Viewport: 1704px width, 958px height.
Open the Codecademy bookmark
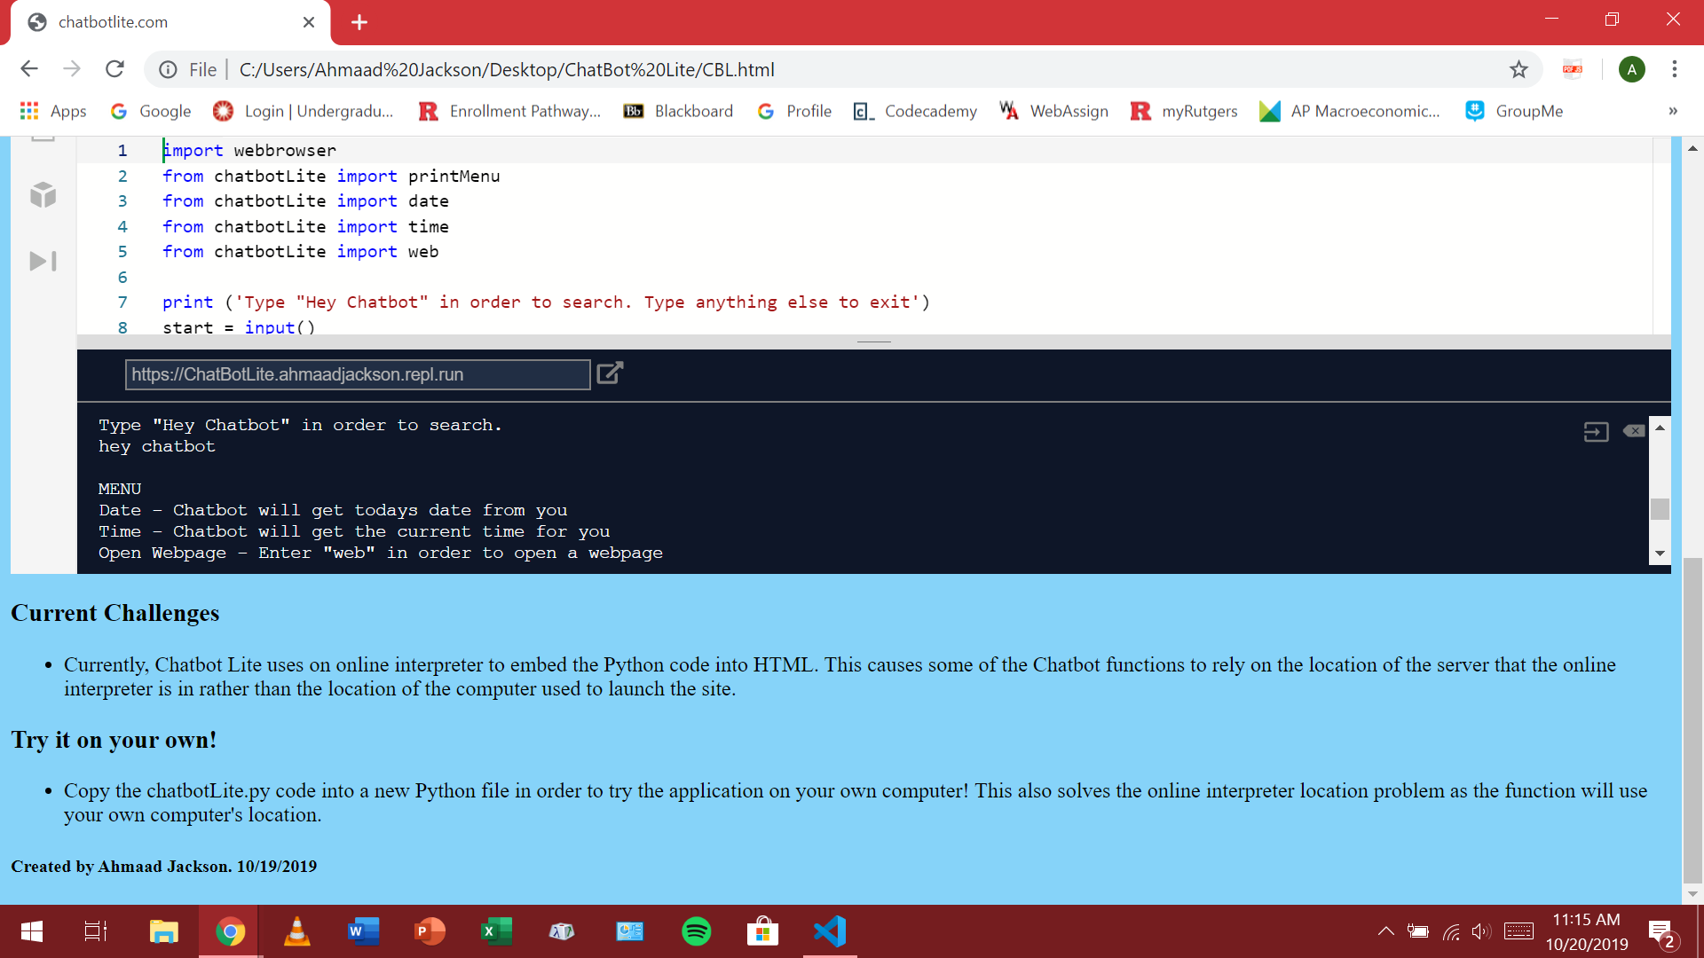(915, 111)
